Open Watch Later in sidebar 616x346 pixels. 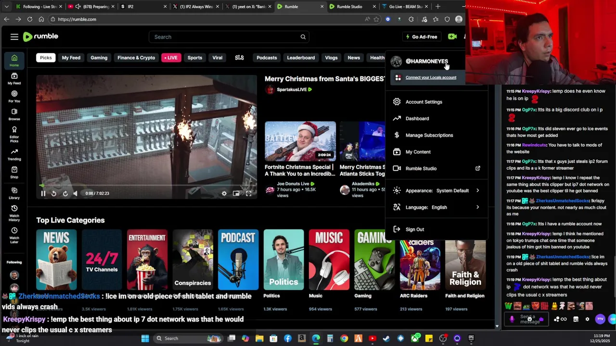14,235
